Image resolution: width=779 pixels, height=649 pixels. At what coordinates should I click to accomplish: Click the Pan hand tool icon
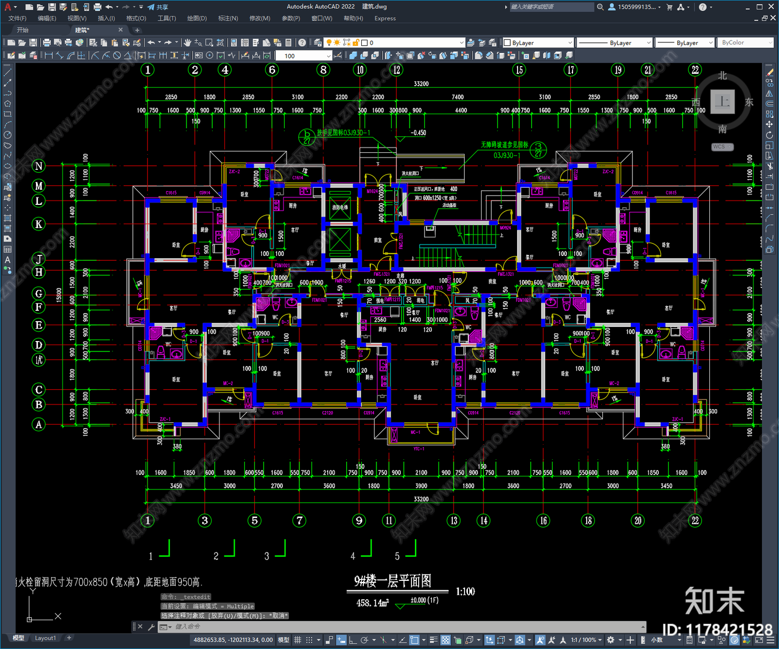click(187, 43)
